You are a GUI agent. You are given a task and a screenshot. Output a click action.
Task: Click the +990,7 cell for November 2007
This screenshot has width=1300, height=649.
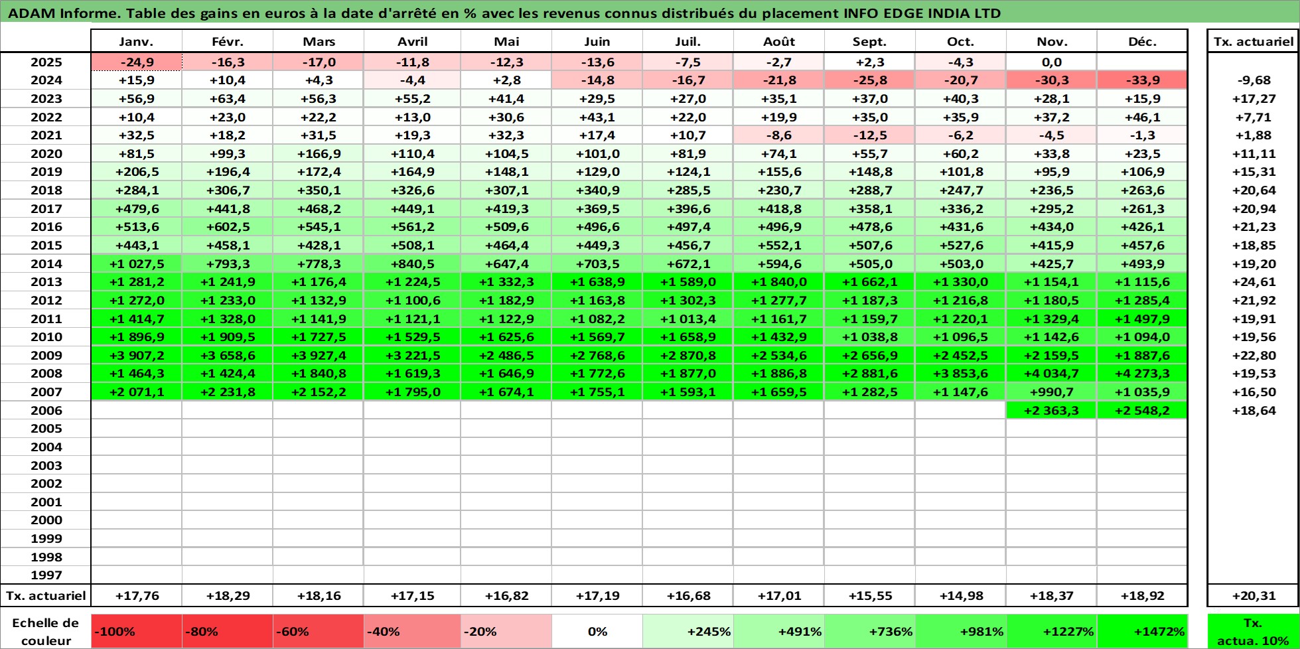pyautogui.click(x=1052, y=392)
